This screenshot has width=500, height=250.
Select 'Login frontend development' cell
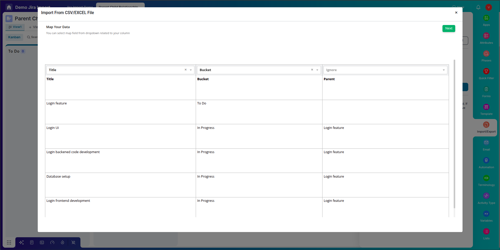click(121, 207)
